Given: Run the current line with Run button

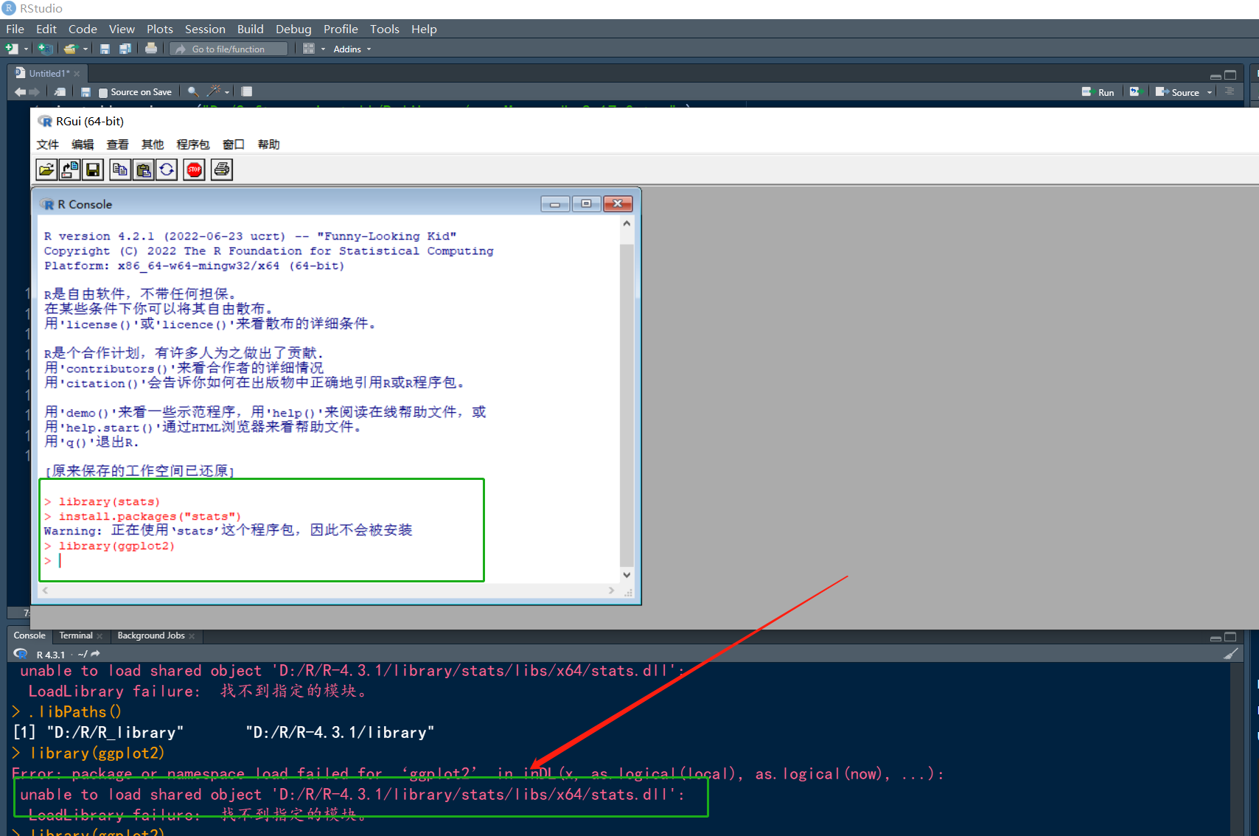Looking at the screenshot, I should [x=1098, y=92].
